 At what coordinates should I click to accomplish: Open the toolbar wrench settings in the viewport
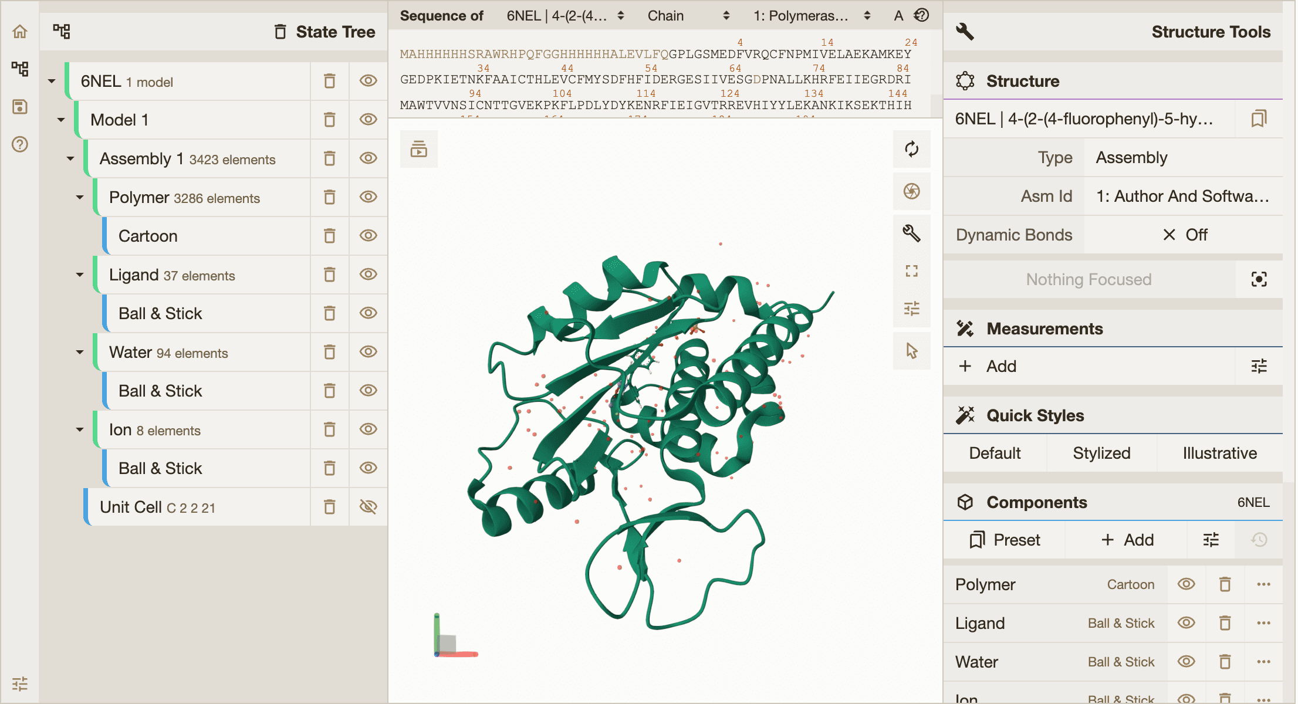pyautogui.click(x=911, y=233)
